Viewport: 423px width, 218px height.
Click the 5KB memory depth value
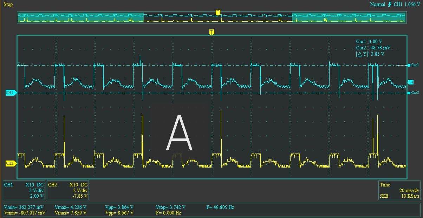[385, 196]
